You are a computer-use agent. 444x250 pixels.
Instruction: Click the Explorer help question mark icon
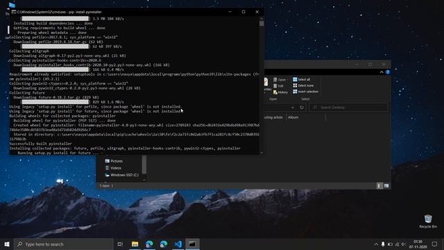(388, 72)
